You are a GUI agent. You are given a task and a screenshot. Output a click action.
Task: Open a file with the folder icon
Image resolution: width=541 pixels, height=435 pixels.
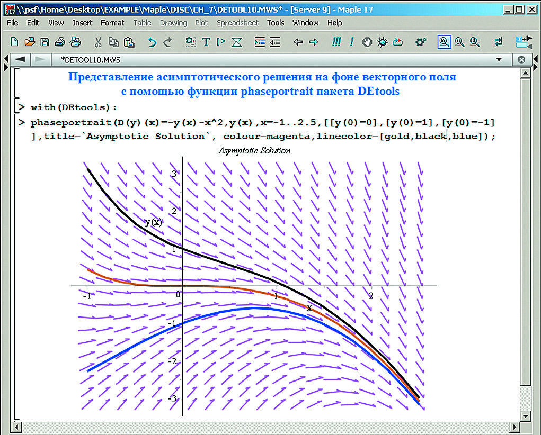coord(30,42)
